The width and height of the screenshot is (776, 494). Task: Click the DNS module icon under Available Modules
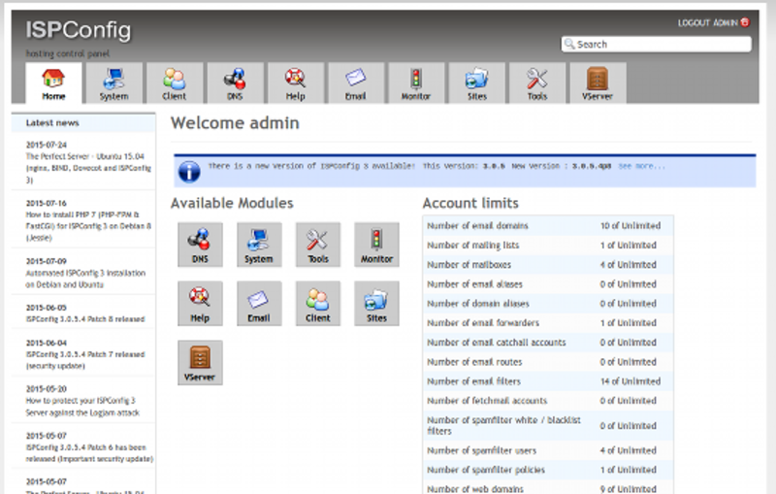pyautogui.click(x=200, y=245)
